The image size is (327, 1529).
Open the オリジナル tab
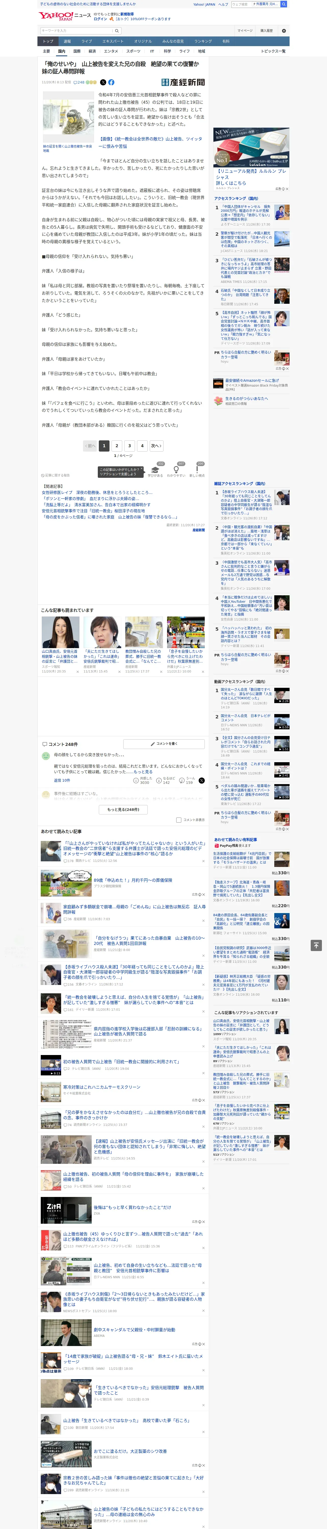[x=143, y=42]
